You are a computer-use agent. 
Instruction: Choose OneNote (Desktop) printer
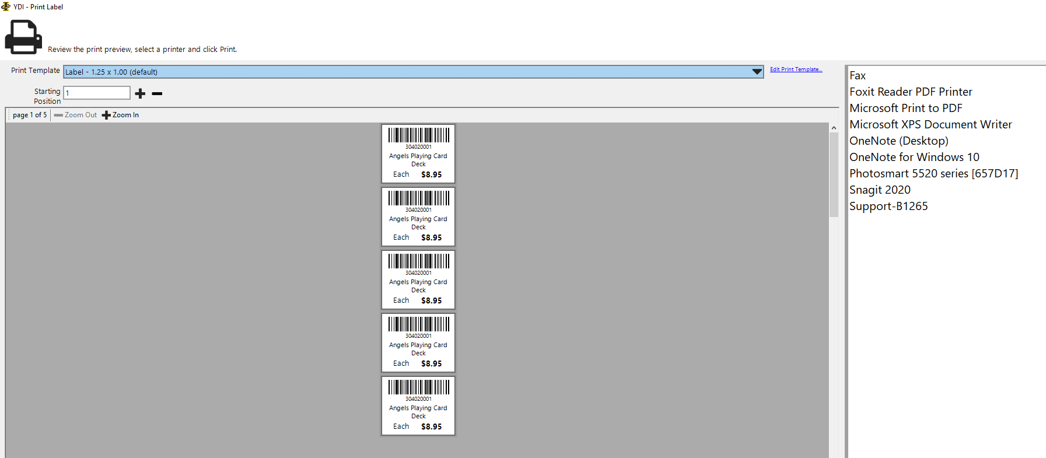(898, 141)
